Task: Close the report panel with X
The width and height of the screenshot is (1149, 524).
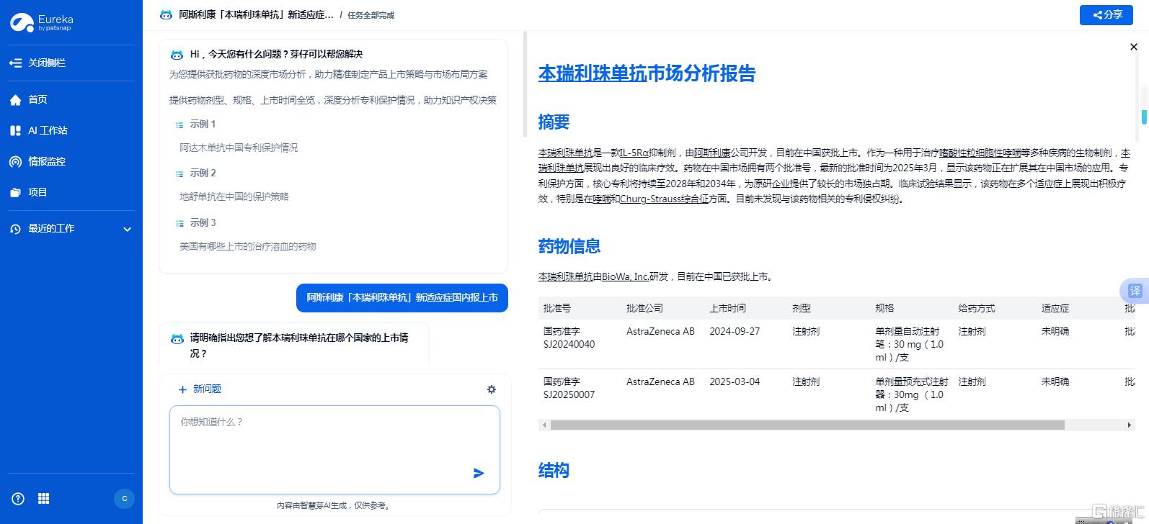Action: click(1133, 47)
